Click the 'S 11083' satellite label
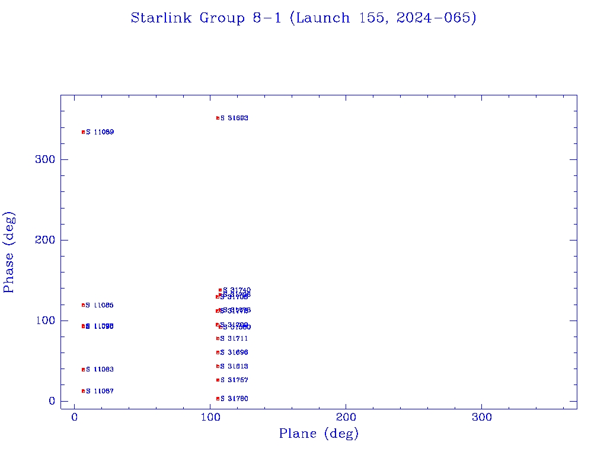The image size is (607, 455). (x=100, y=370)
